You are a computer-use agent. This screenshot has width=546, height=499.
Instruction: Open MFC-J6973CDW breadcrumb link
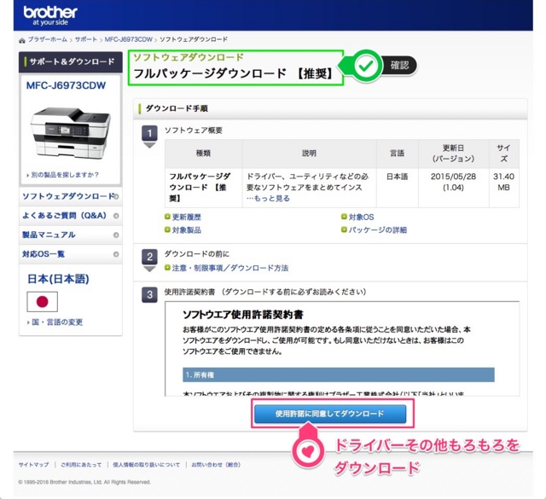pos(129,39)
